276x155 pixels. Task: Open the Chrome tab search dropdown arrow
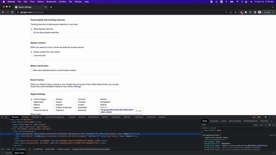(x=273, y=7)
